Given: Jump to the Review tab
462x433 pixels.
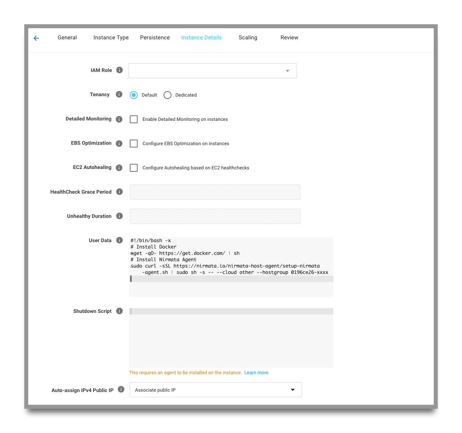Looking at the screenshot, I should (289, 37).
